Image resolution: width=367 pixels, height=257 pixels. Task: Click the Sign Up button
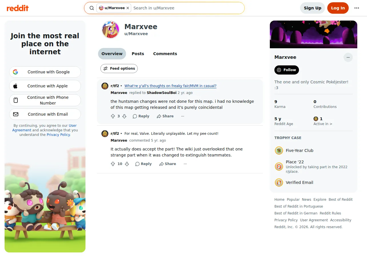[312, 8]
